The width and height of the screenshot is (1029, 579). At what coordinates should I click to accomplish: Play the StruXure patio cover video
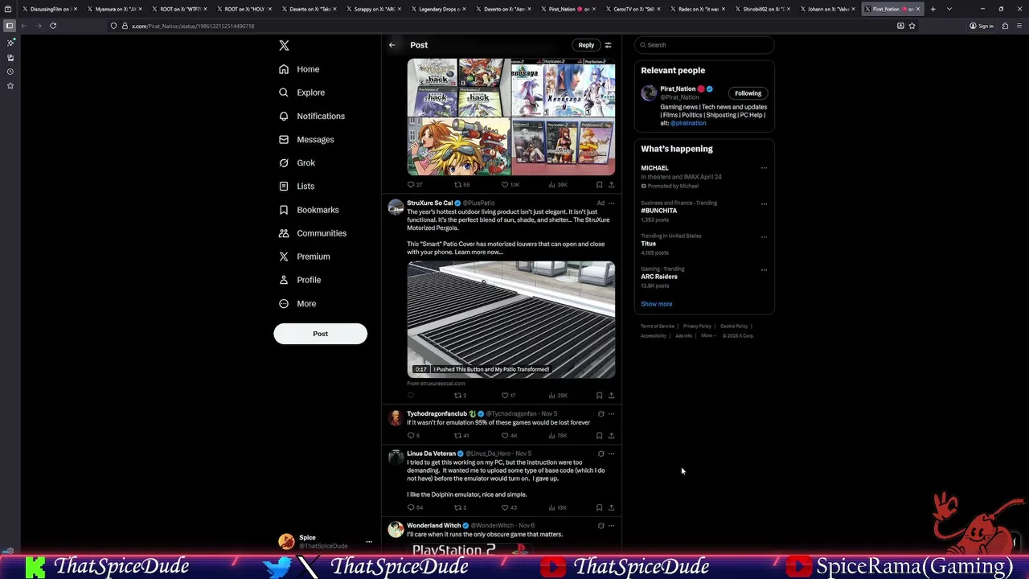[511, 319]
